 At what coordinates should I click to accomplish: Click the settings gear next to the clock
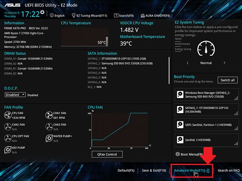pyautogui.click(x=42, y=12)
